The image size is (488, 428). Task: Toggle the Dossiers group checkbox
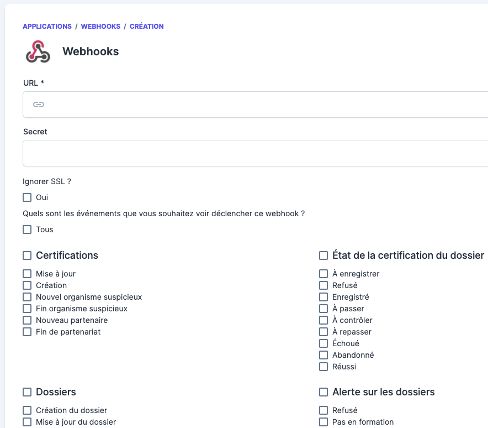click(x=27, y=392)
